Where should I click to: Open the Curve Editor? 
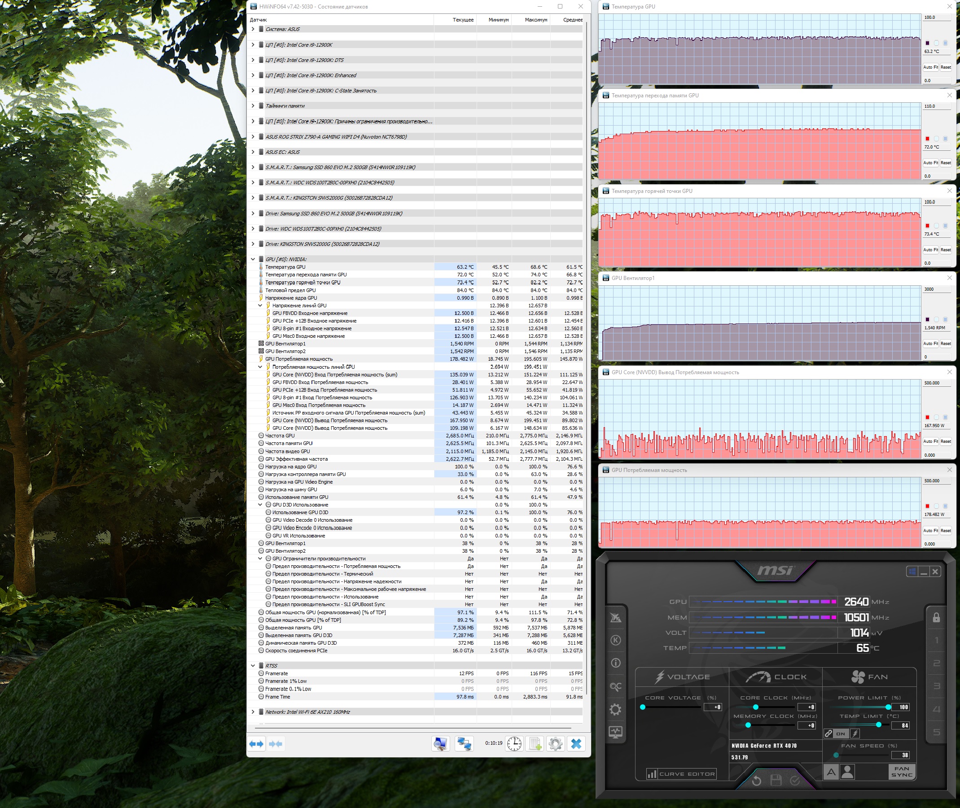pyautogui.click(x=681, y=773)
